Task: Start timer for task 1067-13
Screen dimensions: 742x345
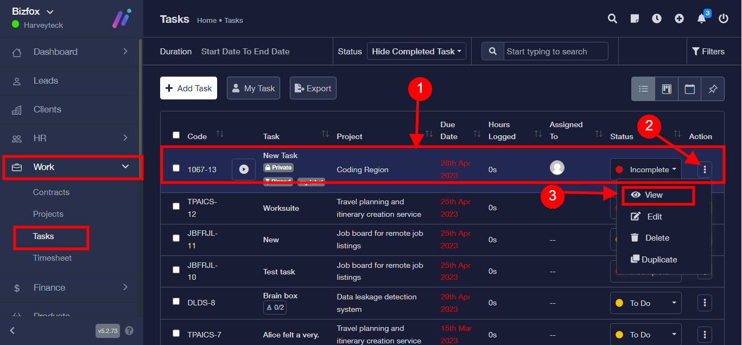Action: [244, 170]
